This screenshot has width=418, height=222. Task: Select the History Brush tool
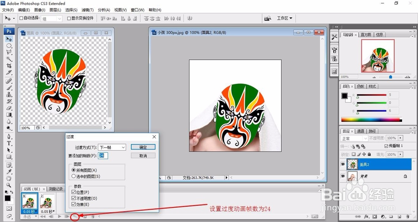[9, 101]
